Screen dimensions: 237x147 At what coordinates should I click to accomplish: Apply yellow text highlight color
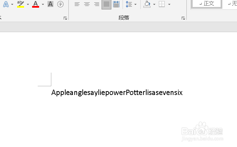click(21, 4)
